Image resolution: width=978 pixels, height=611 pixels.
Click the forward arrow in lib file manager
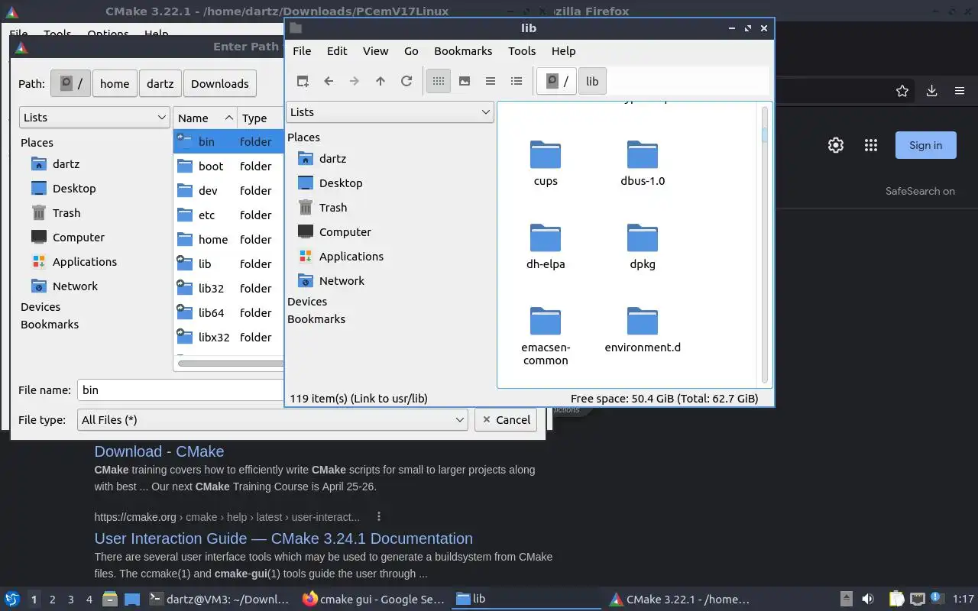pos(354,81)
